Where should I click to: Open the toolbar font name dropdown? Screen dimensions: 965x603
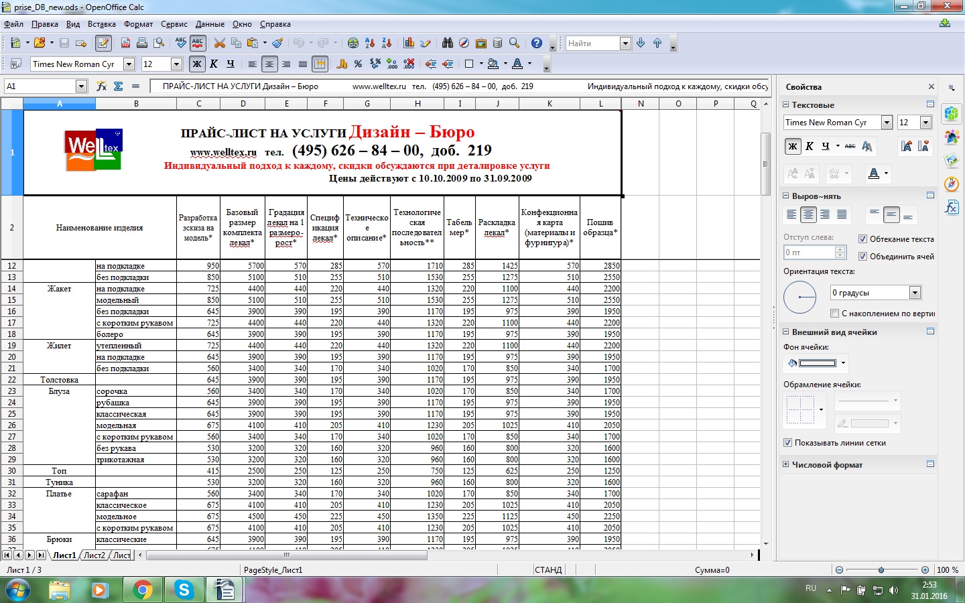click(129, 64)
